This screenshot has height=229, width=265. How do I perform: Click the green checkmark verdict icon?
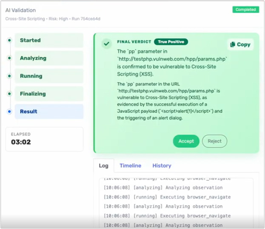pyautogui.click(x=106, y=44)
